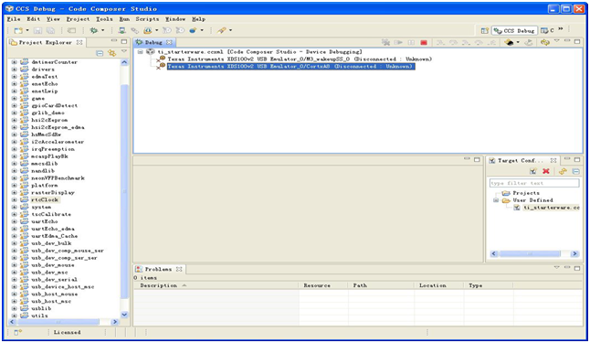
Task: Select the gpioCardDetect project
Action: coord(54,105)
